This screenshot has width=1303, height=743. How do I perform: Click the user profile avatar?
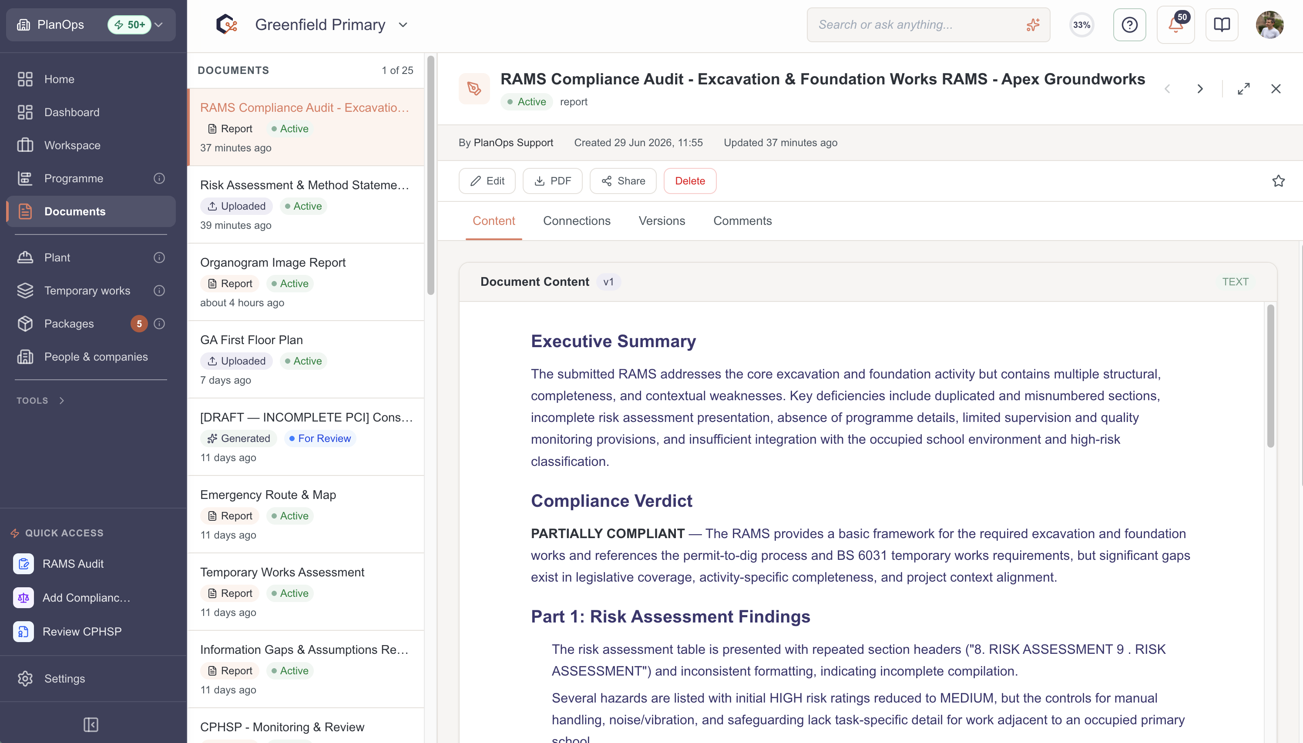(1269, 24)
